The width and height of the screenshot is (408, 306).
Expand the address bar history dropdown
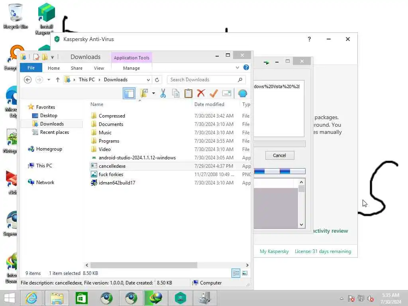(148, 80)
